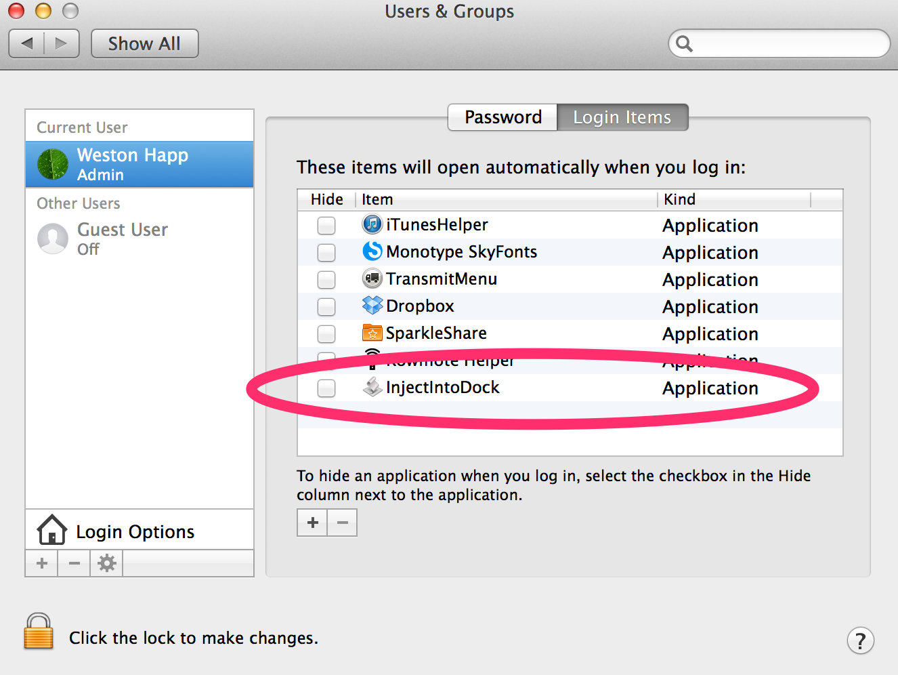This screenshot has width=898, height=675.
Task: Click the Login Options house icon
Action: [x=52, y=530]
